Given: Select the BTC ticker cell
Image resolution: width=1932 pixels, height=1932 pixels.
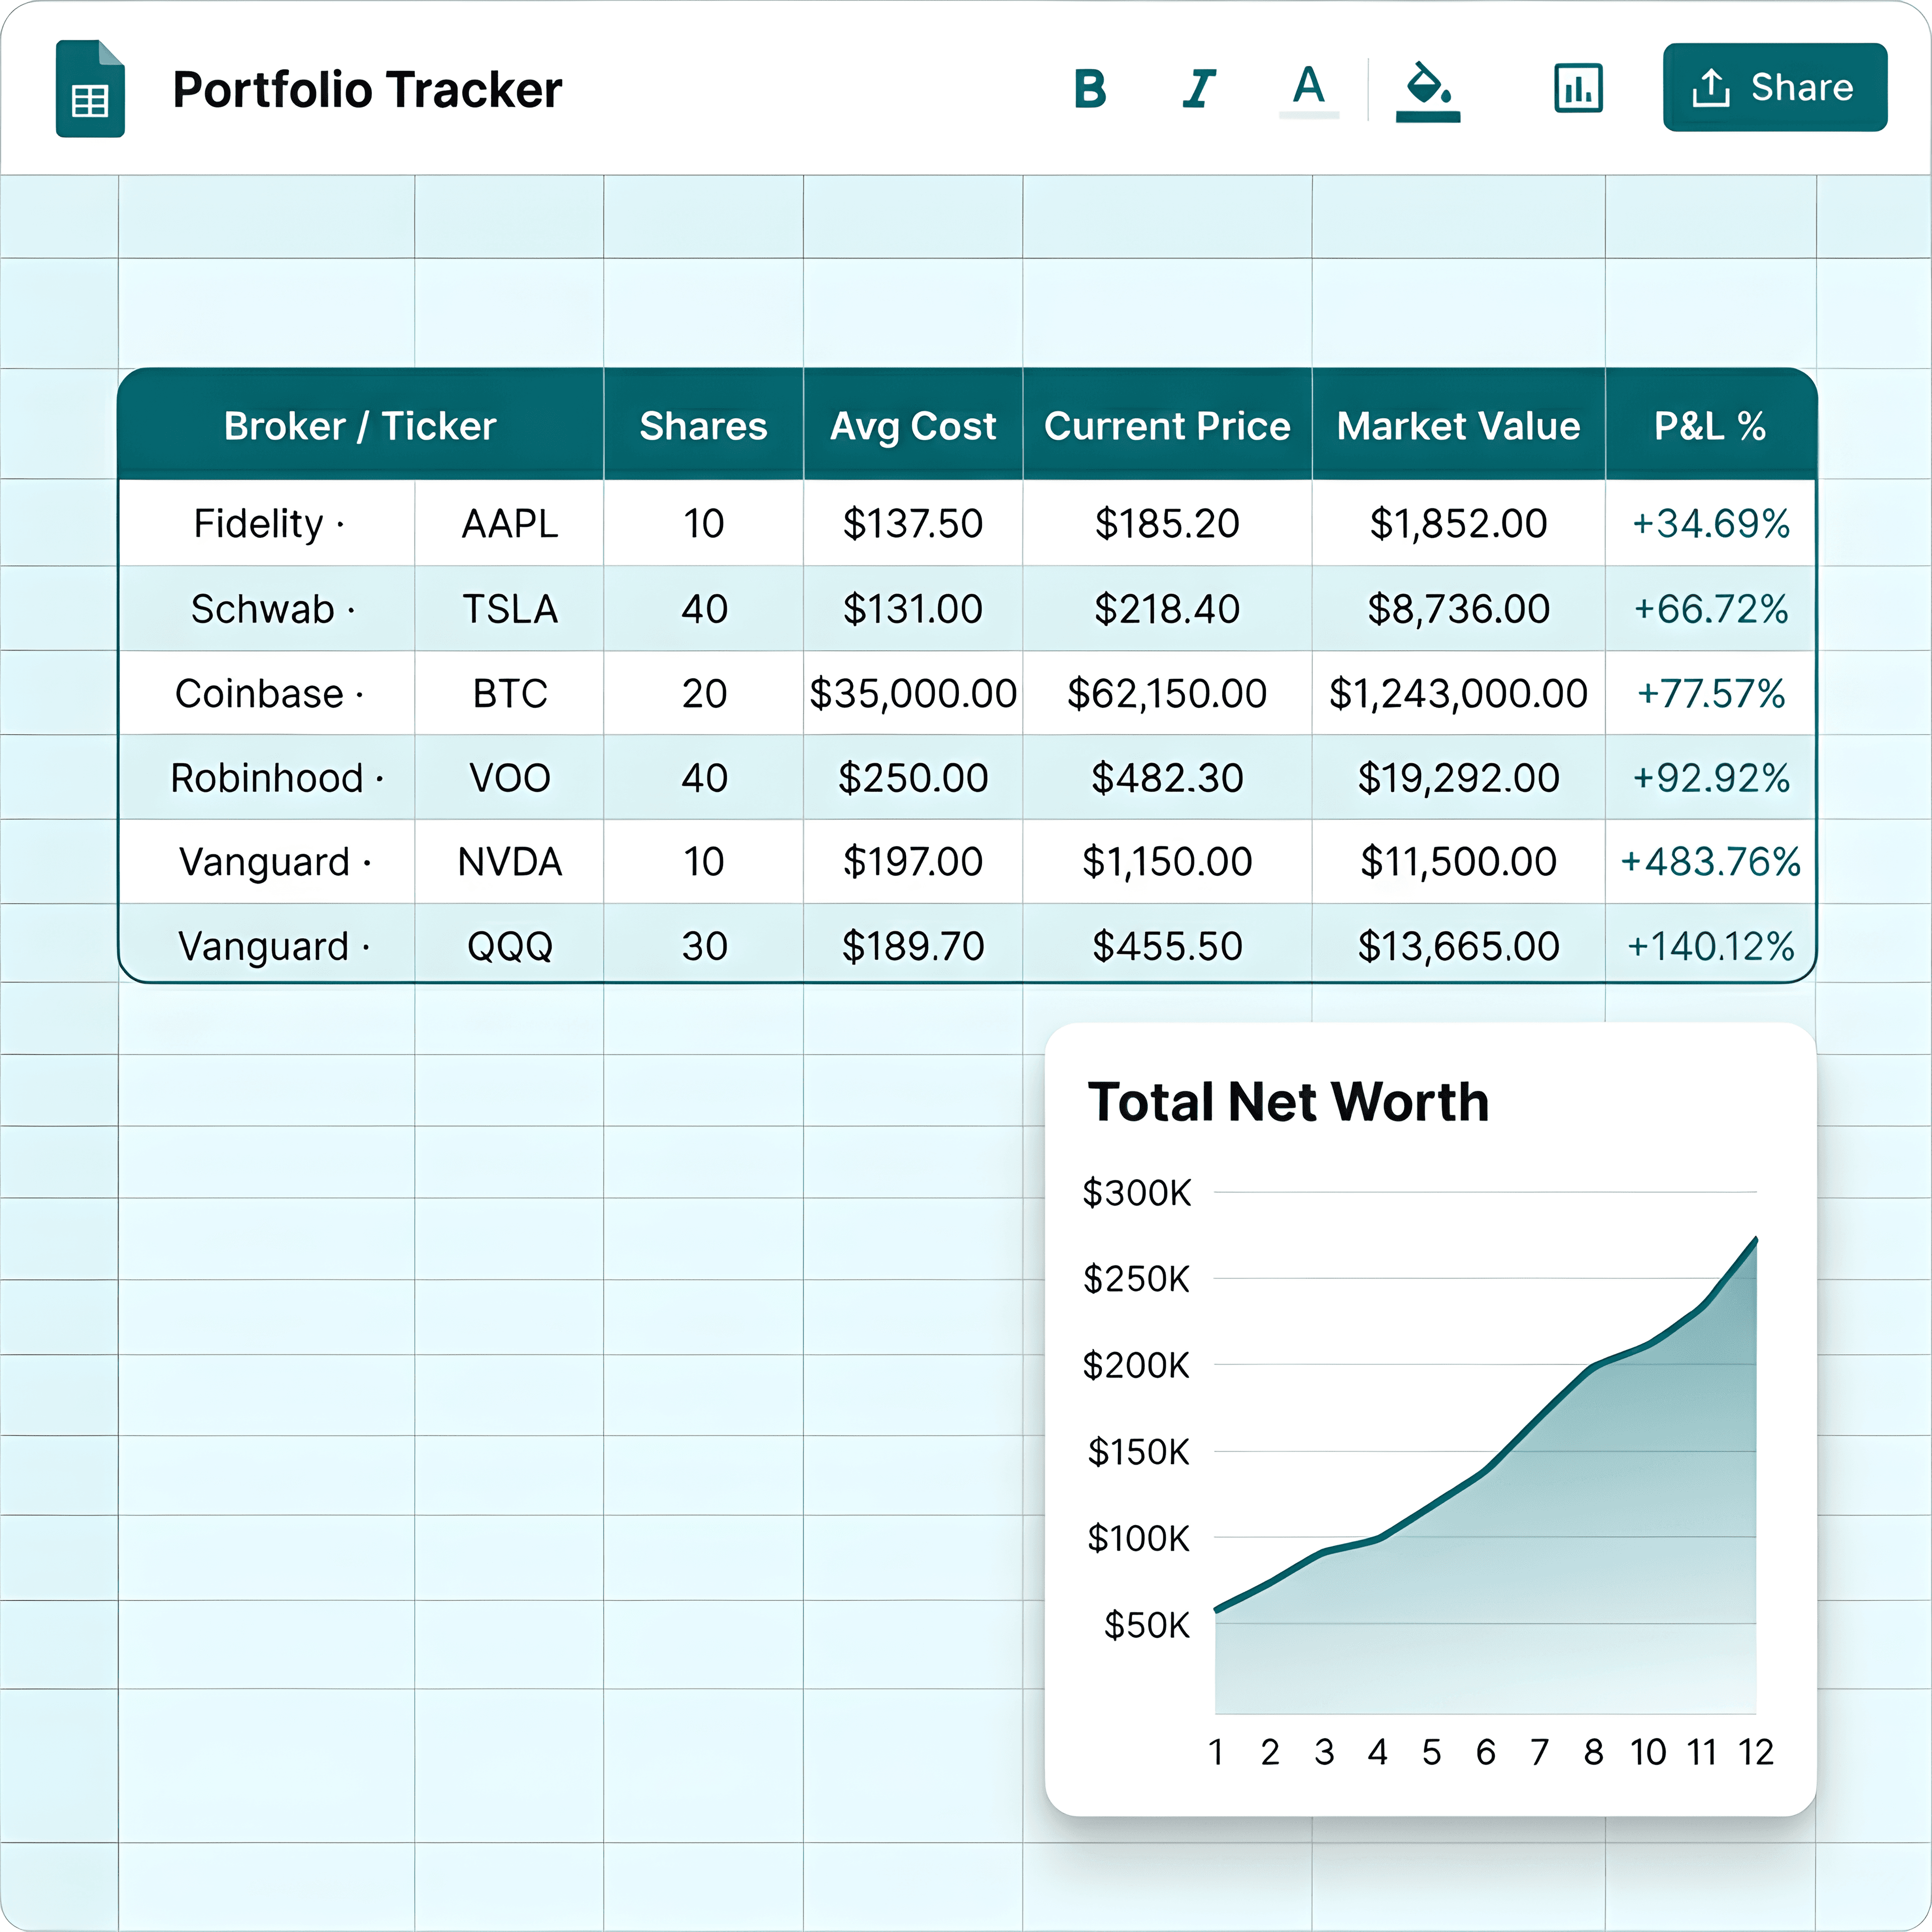Looking at the screenshot, I should pyautogui.click(x=509, y=693).
